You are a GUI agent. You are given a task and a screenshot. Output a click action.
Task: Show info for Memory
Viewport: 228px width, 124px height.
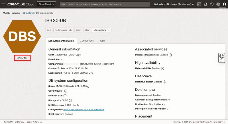[x=65, y=96]
